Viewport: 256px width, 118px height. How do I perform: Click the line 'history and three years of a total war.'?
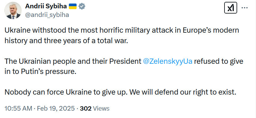66,41
